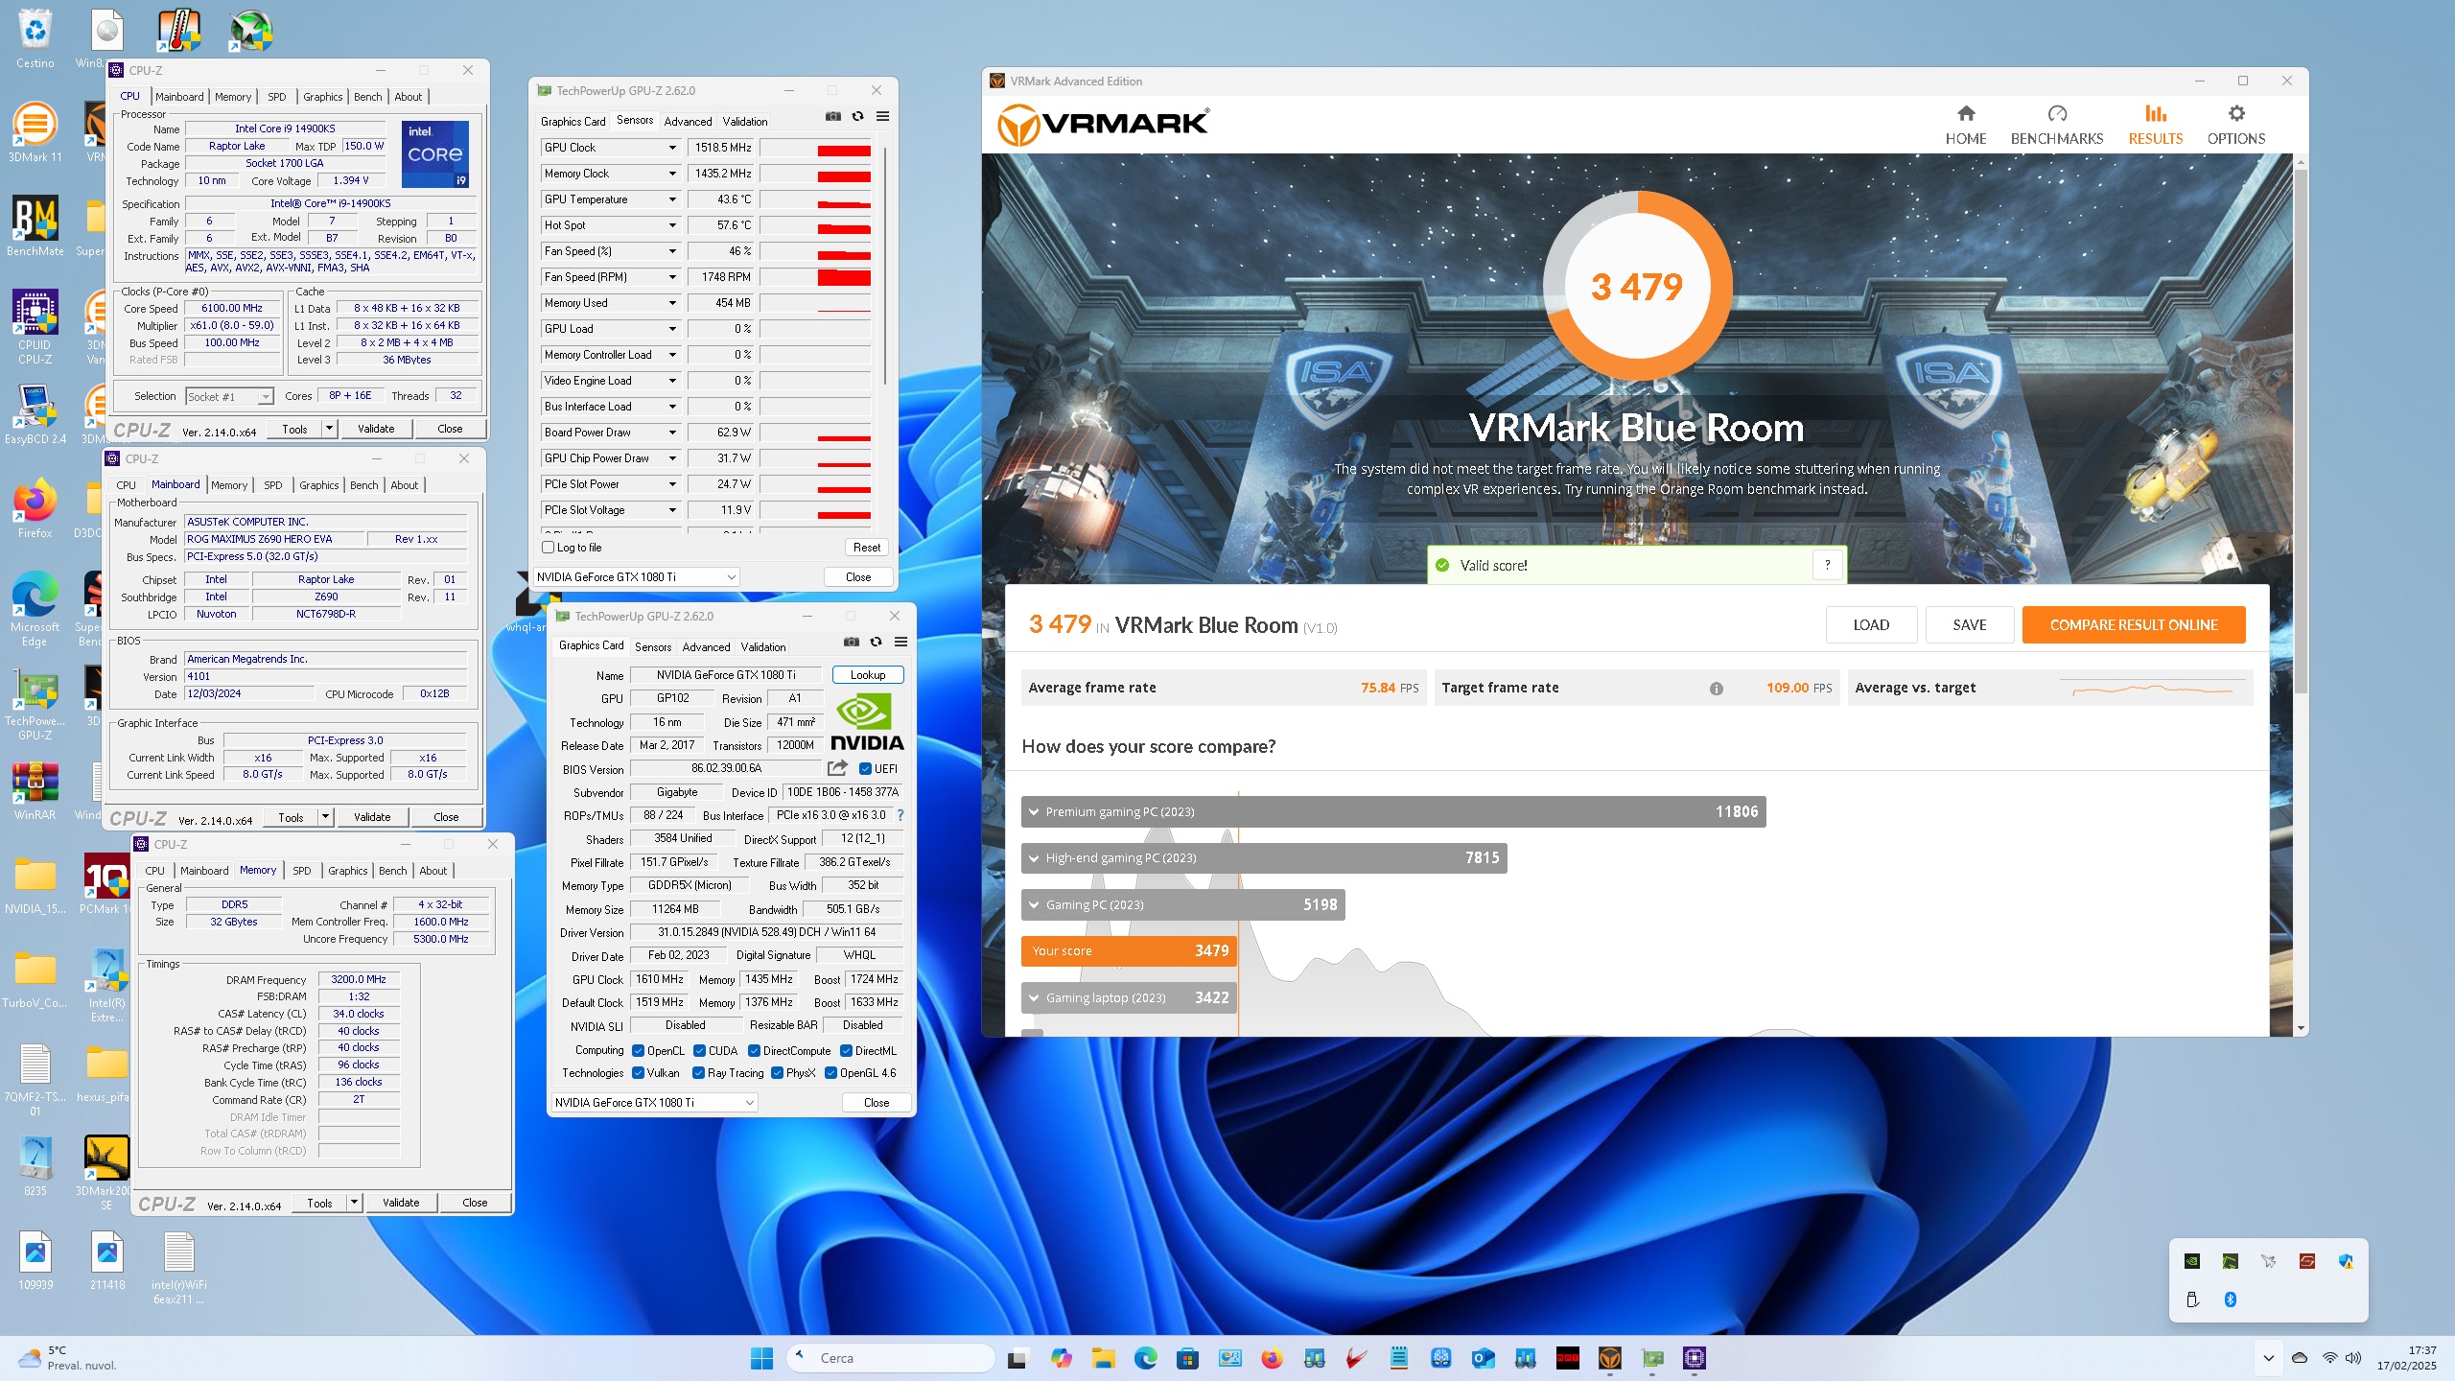The height and width of the screenshot is (1381, 2455).
Task: Open CPUID CPU-Z desktop icon
Action: point(35,327)
